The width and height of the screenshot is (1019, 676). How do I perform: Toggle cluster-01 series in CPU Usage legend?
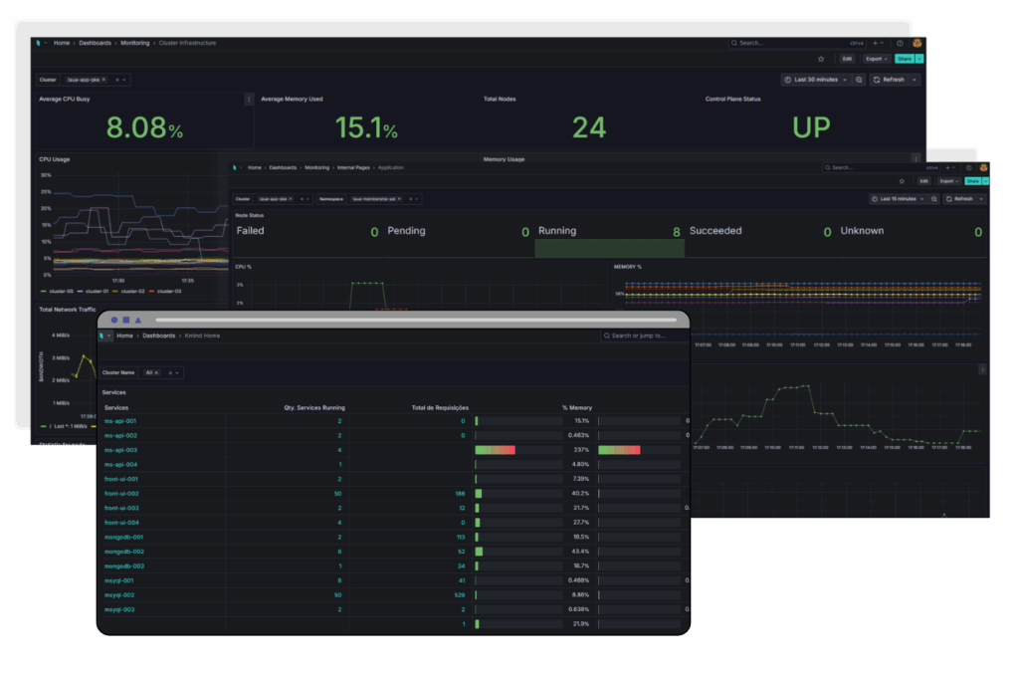tap(92, 291)
